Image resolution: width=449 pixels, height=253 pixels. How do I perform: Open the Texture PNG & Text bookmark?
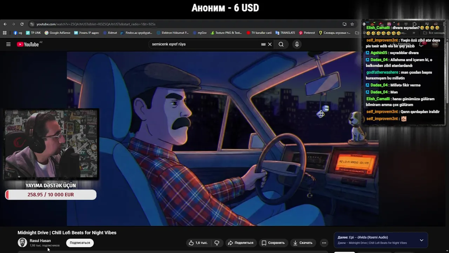(x=226, y=33)
